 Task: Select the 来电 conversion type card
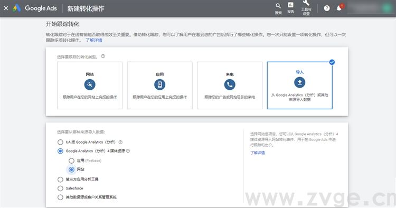tap(230, 86)
